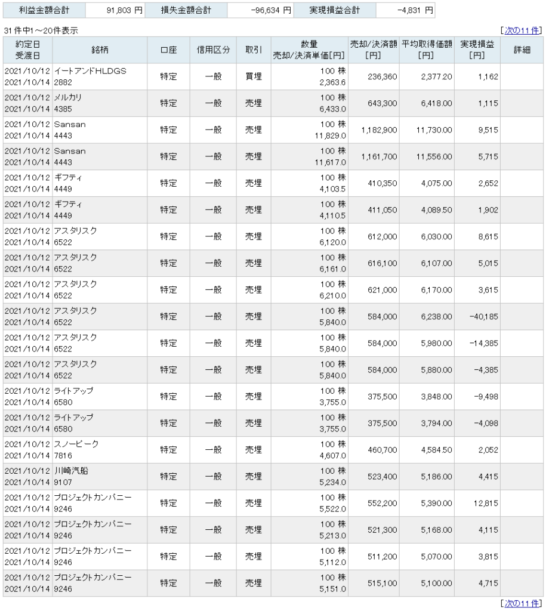Viewport: 546px width, 611px height.
Task: Click the 平均取得価額 column header
Action: tap(427, 50)
